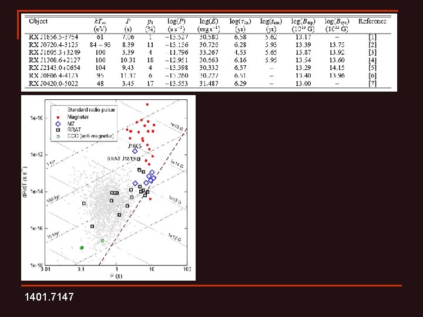
Task: Click reference [3] in the table
Action: 372,52
